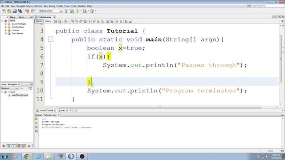Expand the Test Packages tree node
The width and height of the screenshot is (285, 160).
[x=6, y=27]
